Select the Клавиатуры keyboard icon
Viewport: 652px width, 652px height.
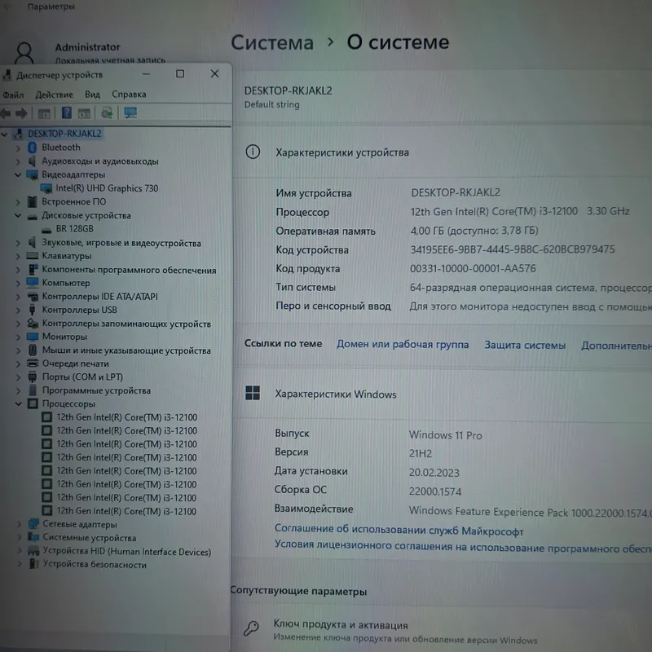pyautogui.click(x=32, y=256)
